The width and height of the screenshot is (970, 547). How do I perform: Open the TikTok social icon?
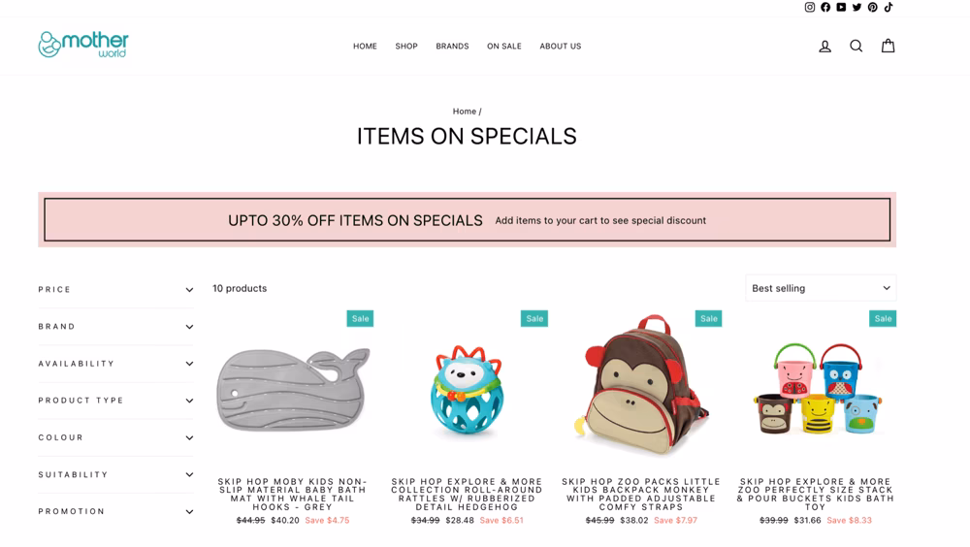click(889, 8)
